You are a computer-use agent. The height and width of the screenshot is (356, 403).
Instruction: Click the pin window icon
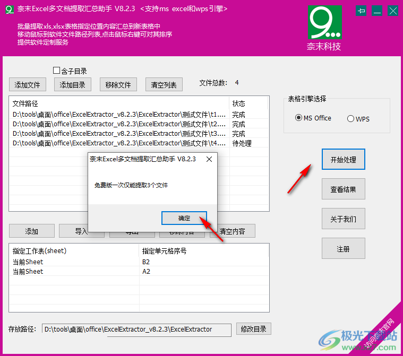coord(361,11)
